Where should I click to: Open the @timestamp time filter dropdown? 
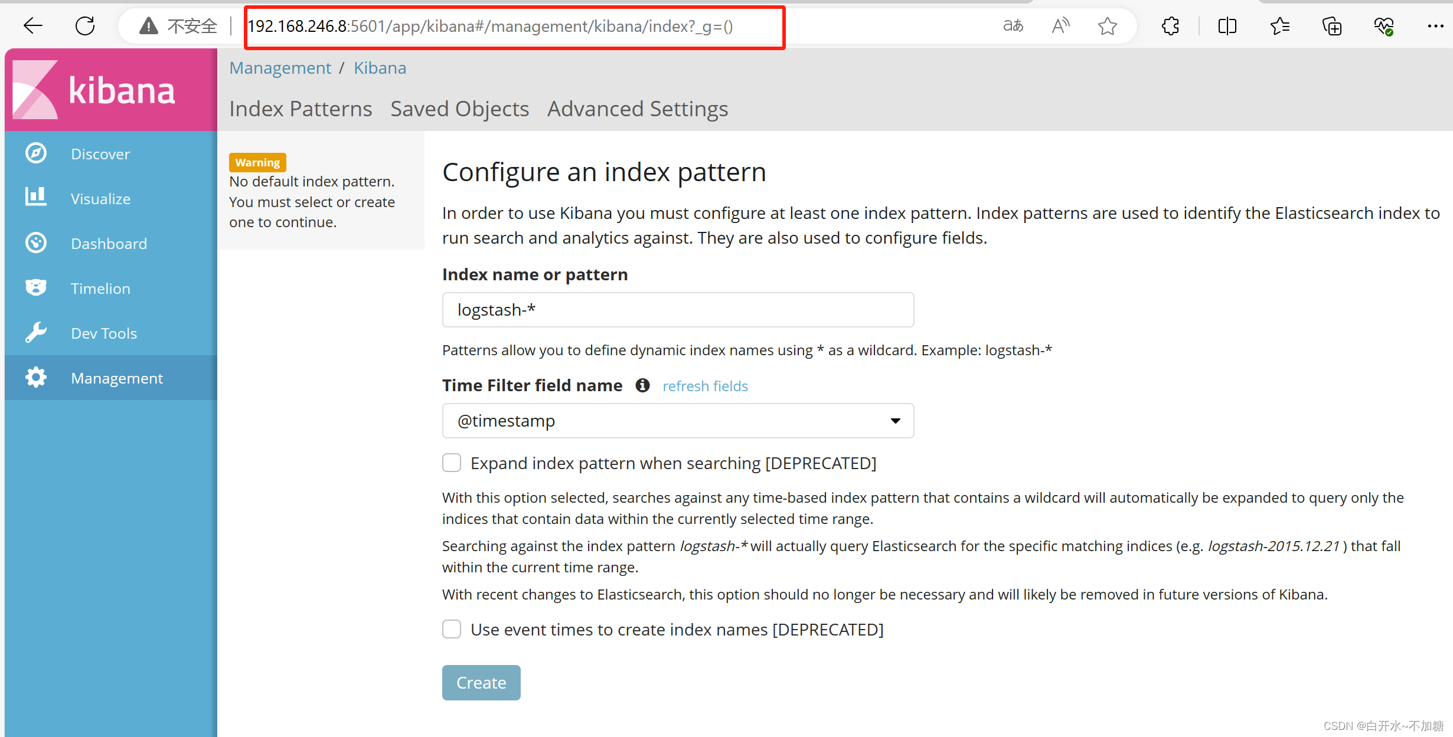tap(678, 421)
